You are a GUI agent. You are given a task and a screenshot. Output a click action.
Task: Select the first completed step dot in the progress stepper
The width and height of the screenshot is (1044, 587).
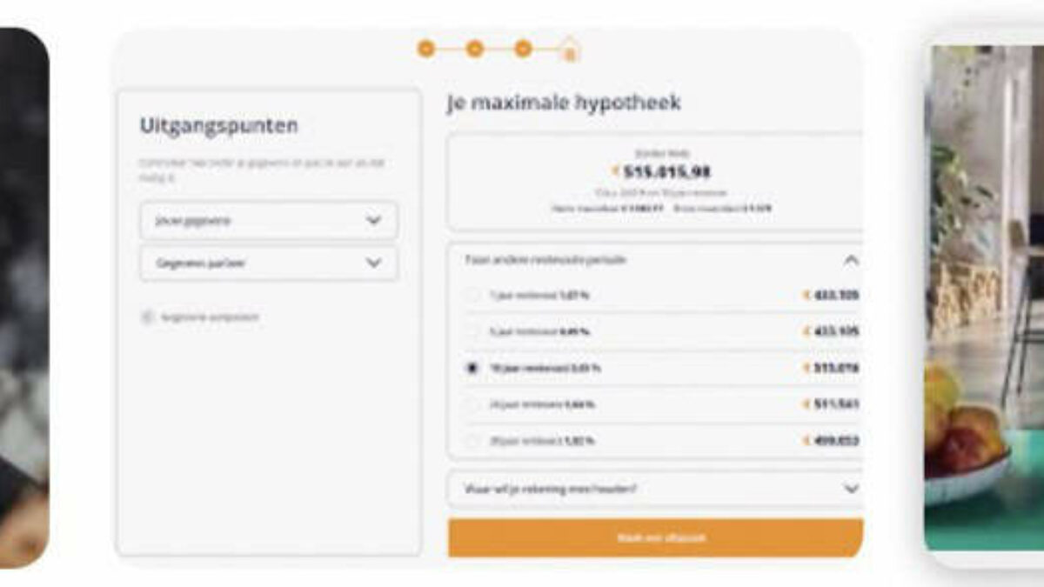tap(425, 49)
